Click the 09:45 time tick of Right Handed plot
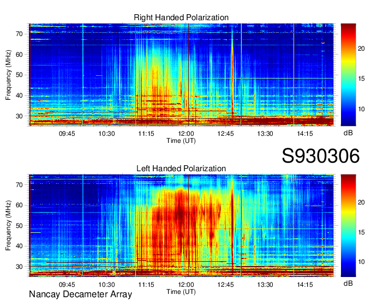371x301 pixels. pos(67,134)
